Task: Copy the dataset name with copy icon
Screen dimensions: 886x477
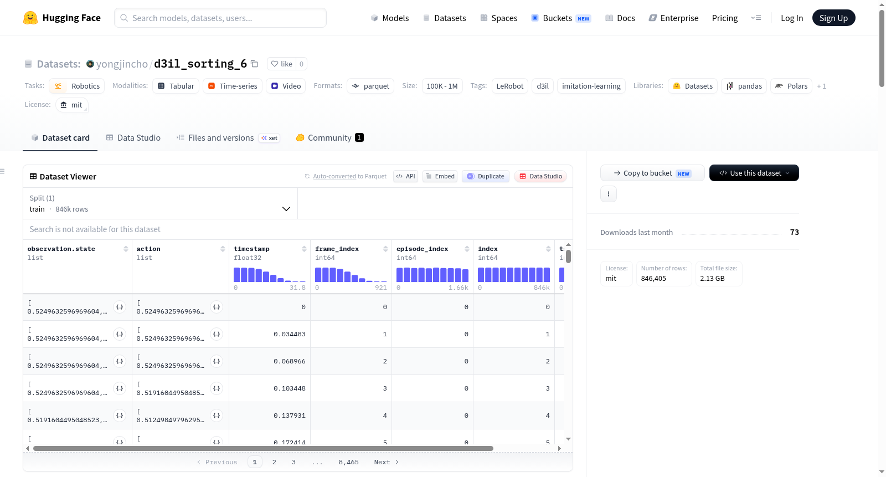Action: pyautogui.click(x=254, y=64)
